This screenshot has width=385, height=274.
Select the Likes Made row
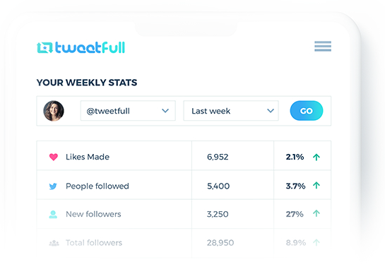click(184, 155)
